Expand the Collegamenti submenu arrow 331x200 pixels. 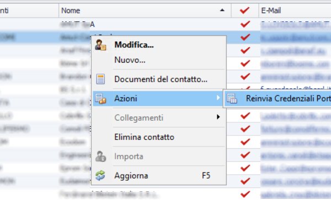(218, 117)
